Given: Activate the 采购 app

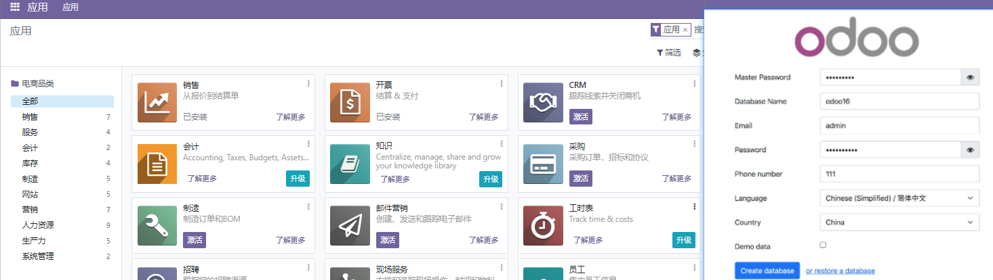Looking at the screenshot, I should pos(581,179).
